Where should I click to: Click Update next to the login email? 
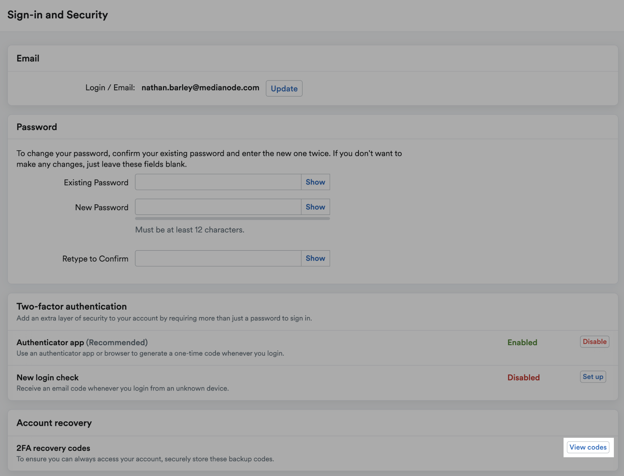pos(284,88)
